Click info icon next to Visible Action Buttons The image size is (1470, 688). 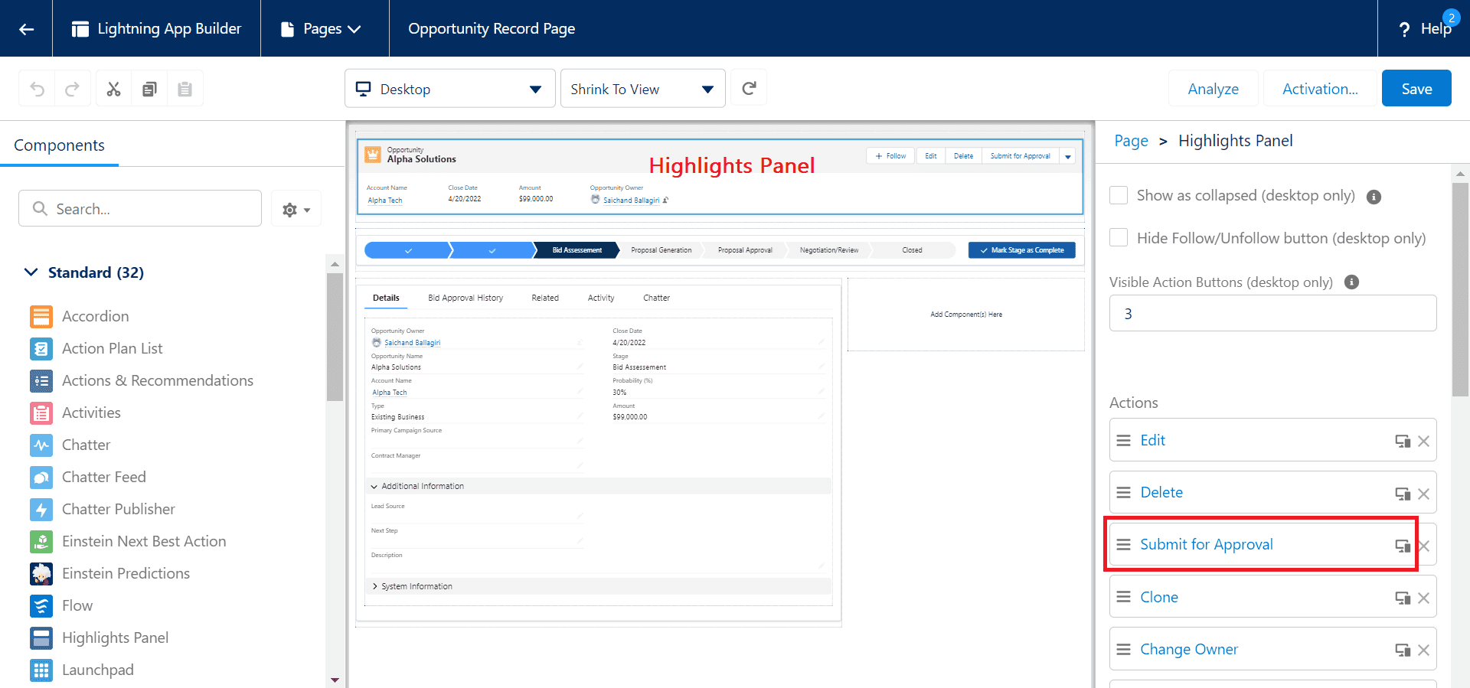[1352, 282]
